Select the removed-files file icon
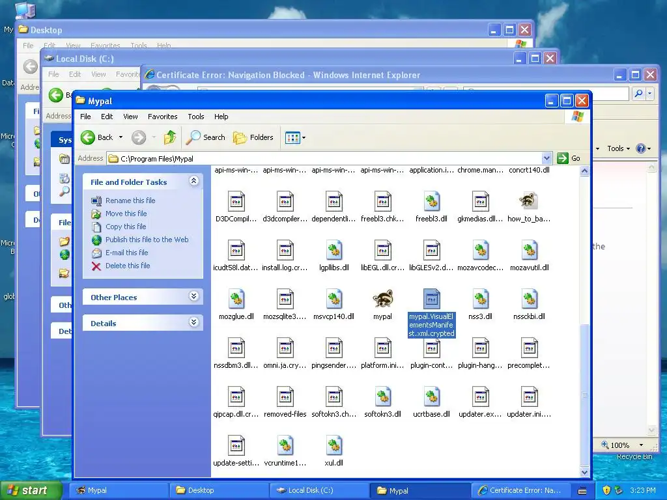This screenshot has height=500, width=667. click(x=285, y=396)
